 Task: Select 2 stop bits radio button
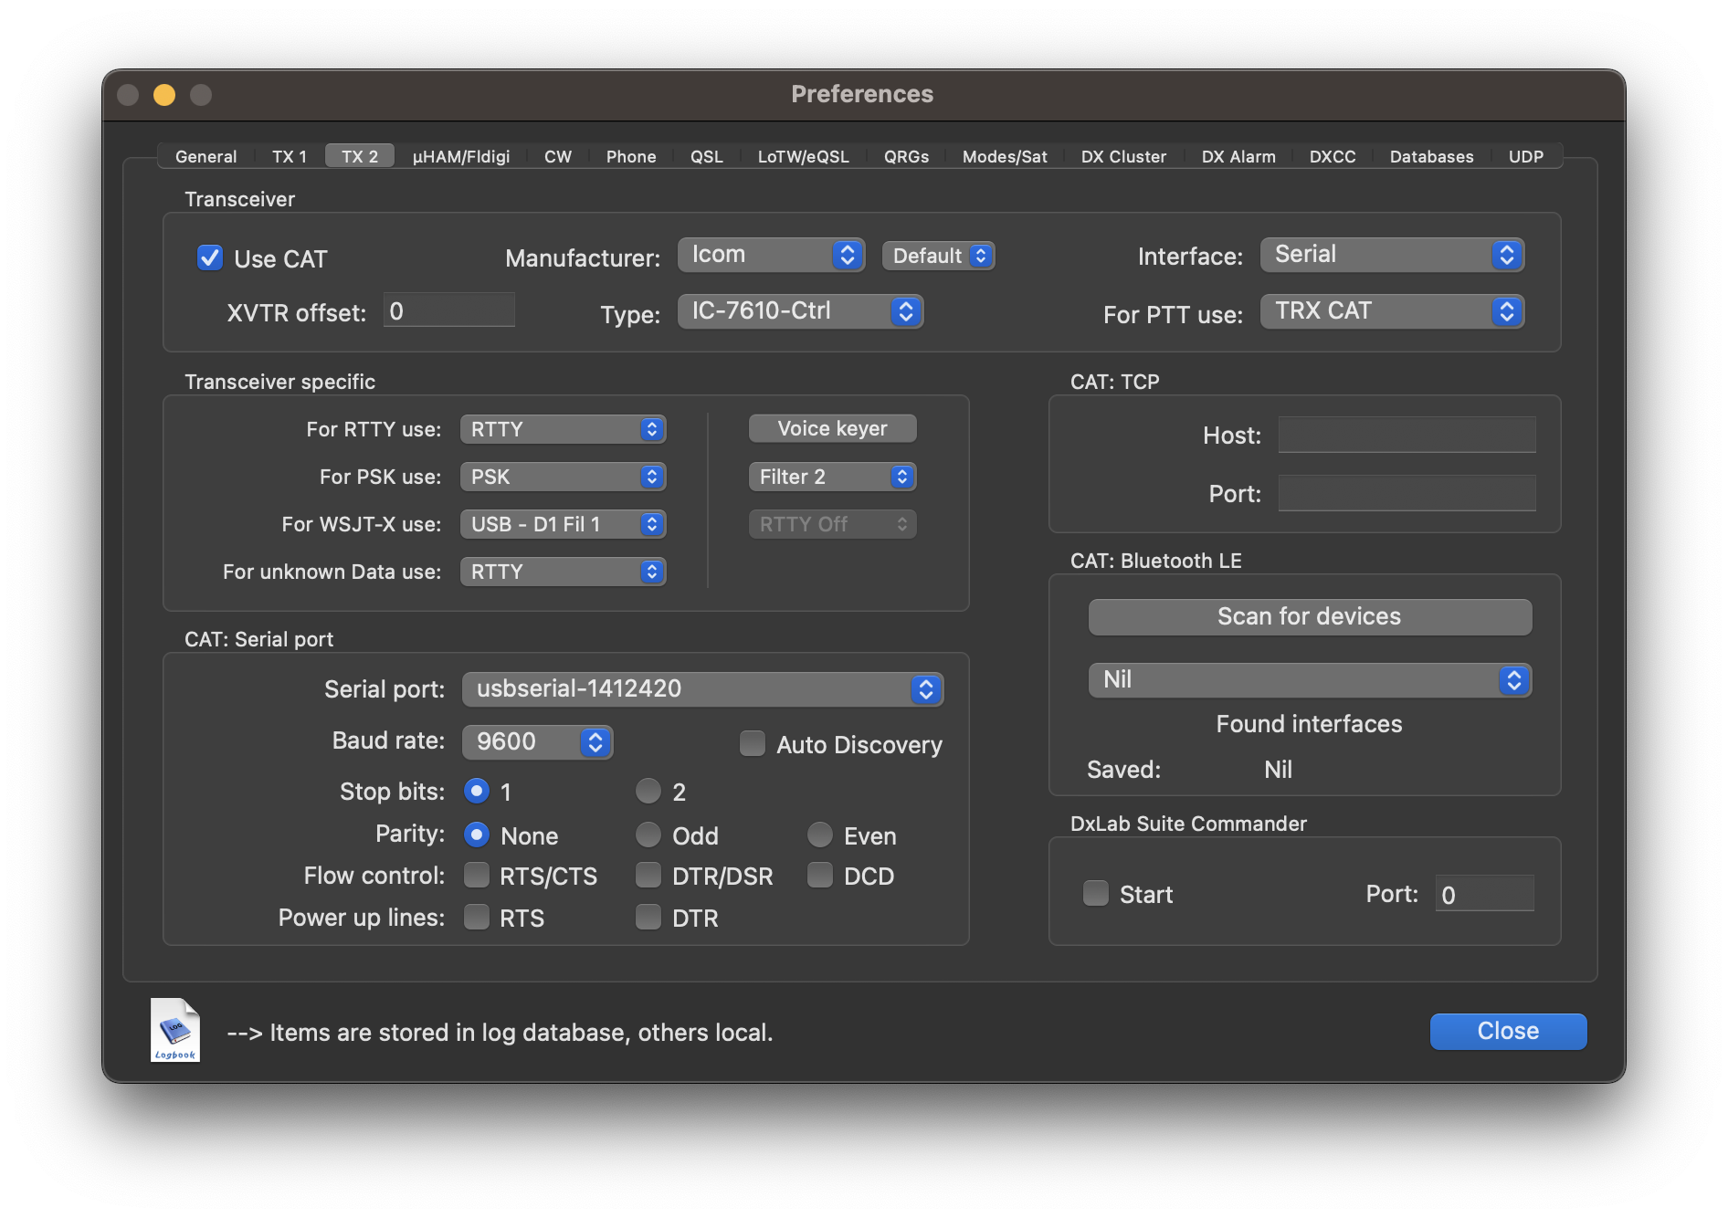point(648,791)
